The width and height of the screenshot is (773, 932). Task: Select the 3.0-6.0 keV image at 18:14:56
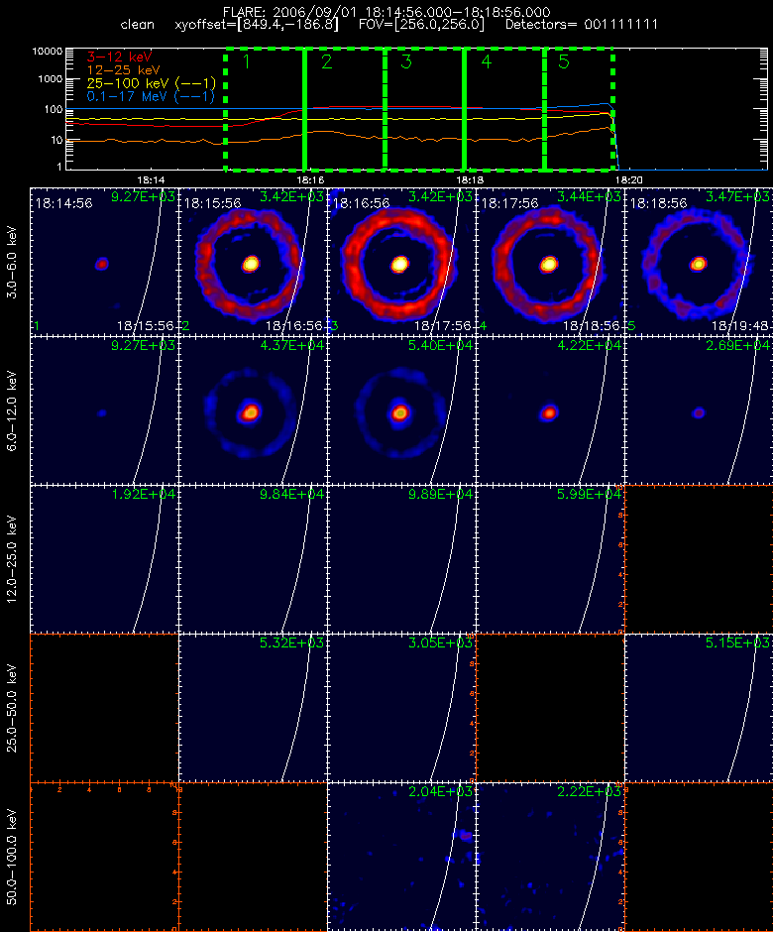[x=104, y=262]
